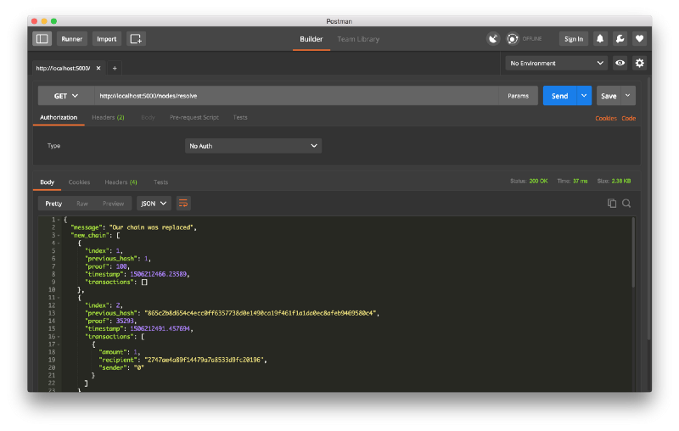Send the request with Send button
Screen dimensions: 679x431
(559, 96)
